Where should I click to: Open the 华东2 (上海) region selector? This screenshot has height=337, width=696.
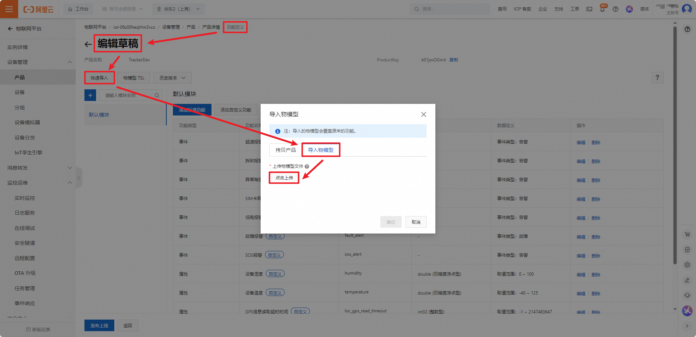[x=178, y=9]
